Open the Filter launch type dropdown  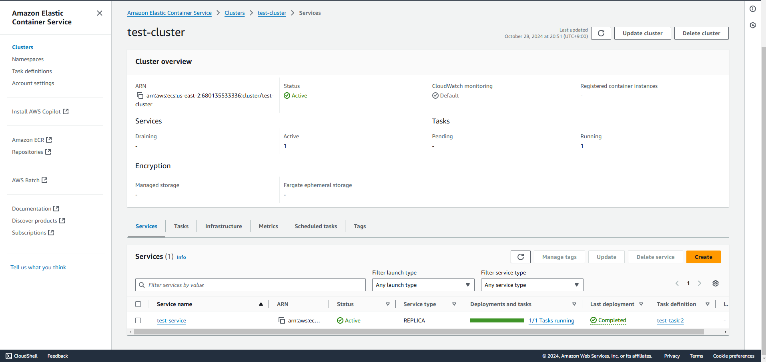423,285
